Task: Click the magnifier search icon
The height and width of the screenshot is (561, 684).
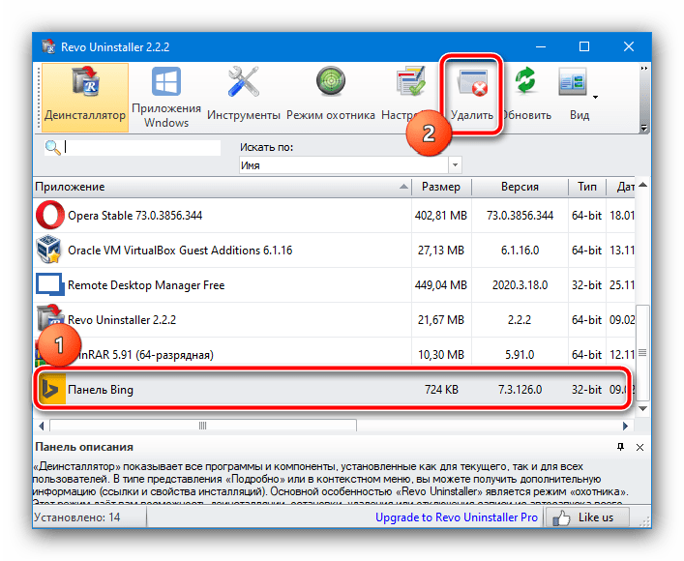Action: click(x=53, y=148)
